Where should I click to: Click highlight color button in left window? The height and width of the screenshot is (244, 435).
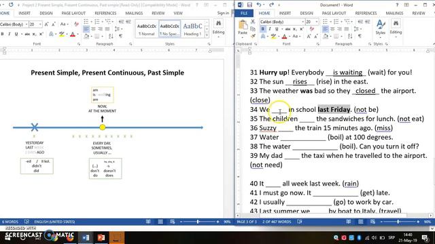click(x=62, y=34)
